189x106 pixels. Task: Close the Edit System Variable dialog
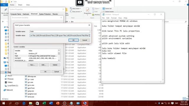click(x=89, y=25)
